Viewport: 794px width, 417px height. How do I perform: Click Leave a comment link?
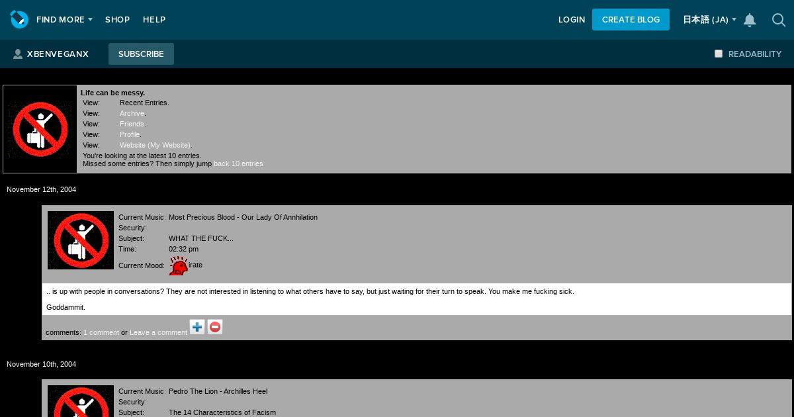[158, 332]
